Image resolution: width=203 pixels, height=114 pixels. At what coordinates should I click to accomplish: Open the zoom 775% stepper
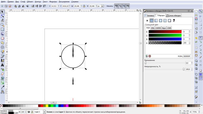pyautogui.click(x=199, y=112)
